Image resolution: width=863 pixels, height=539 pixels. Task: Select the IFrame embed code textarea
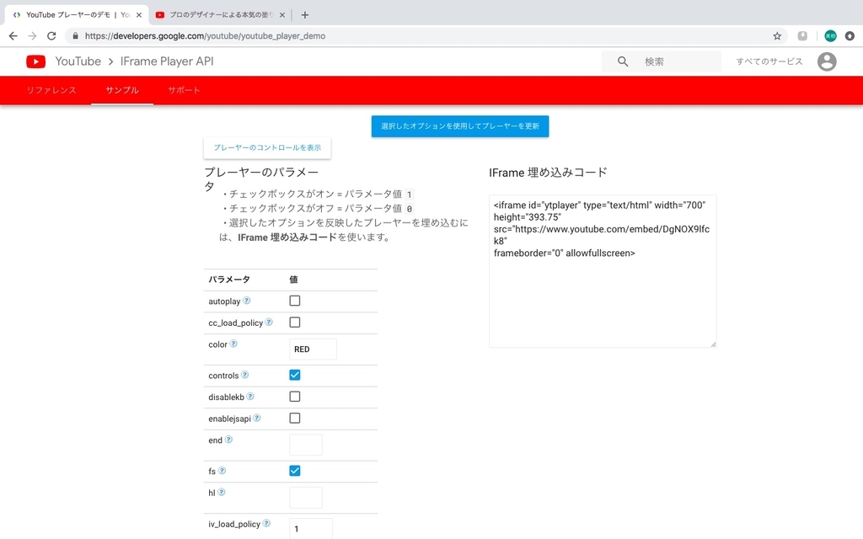pyautogui.click(x=602, y=269)
